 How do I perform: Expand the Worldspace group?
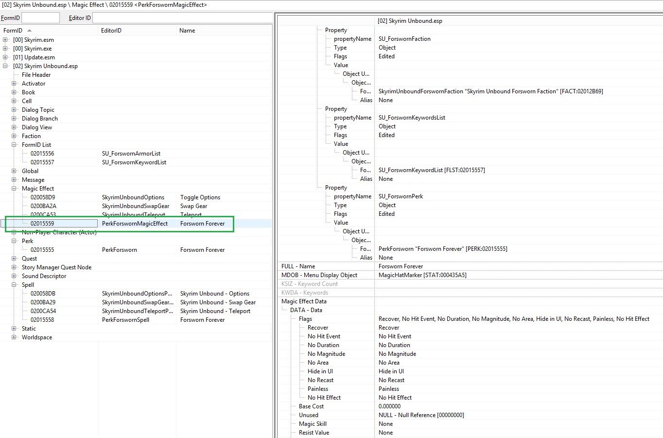[x=14, y=337]
